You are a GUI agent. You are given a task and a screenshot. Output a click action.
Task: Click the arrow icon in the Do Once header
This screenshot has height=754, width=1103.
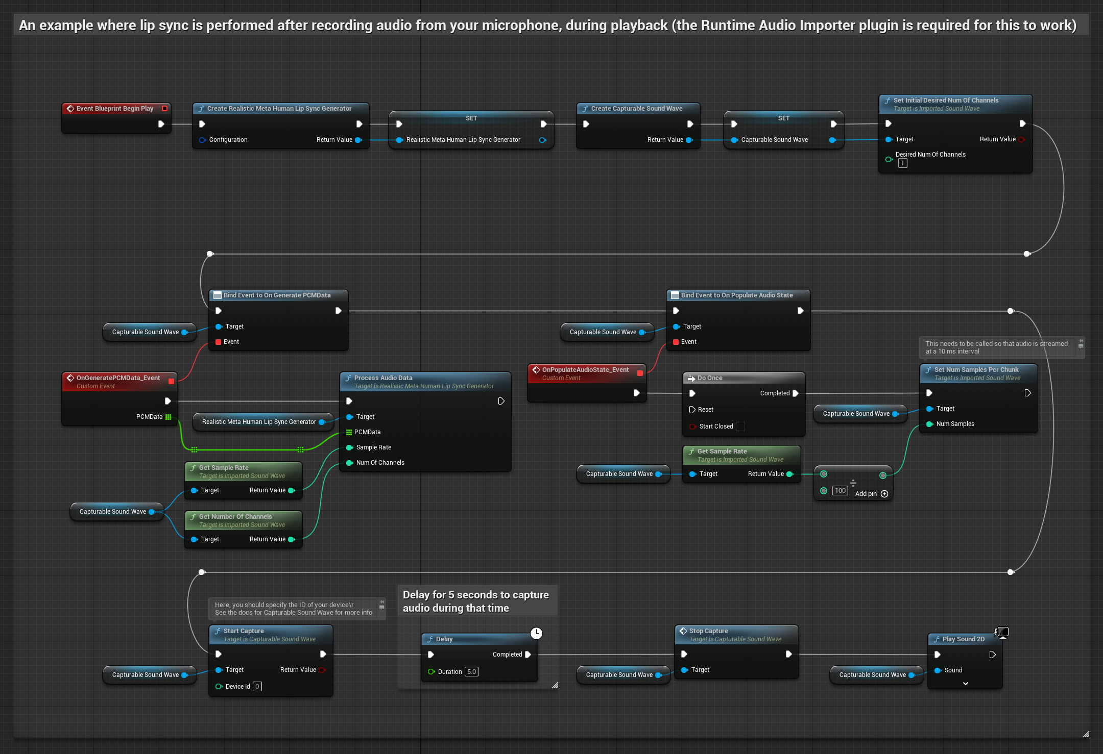coord(692,378)
